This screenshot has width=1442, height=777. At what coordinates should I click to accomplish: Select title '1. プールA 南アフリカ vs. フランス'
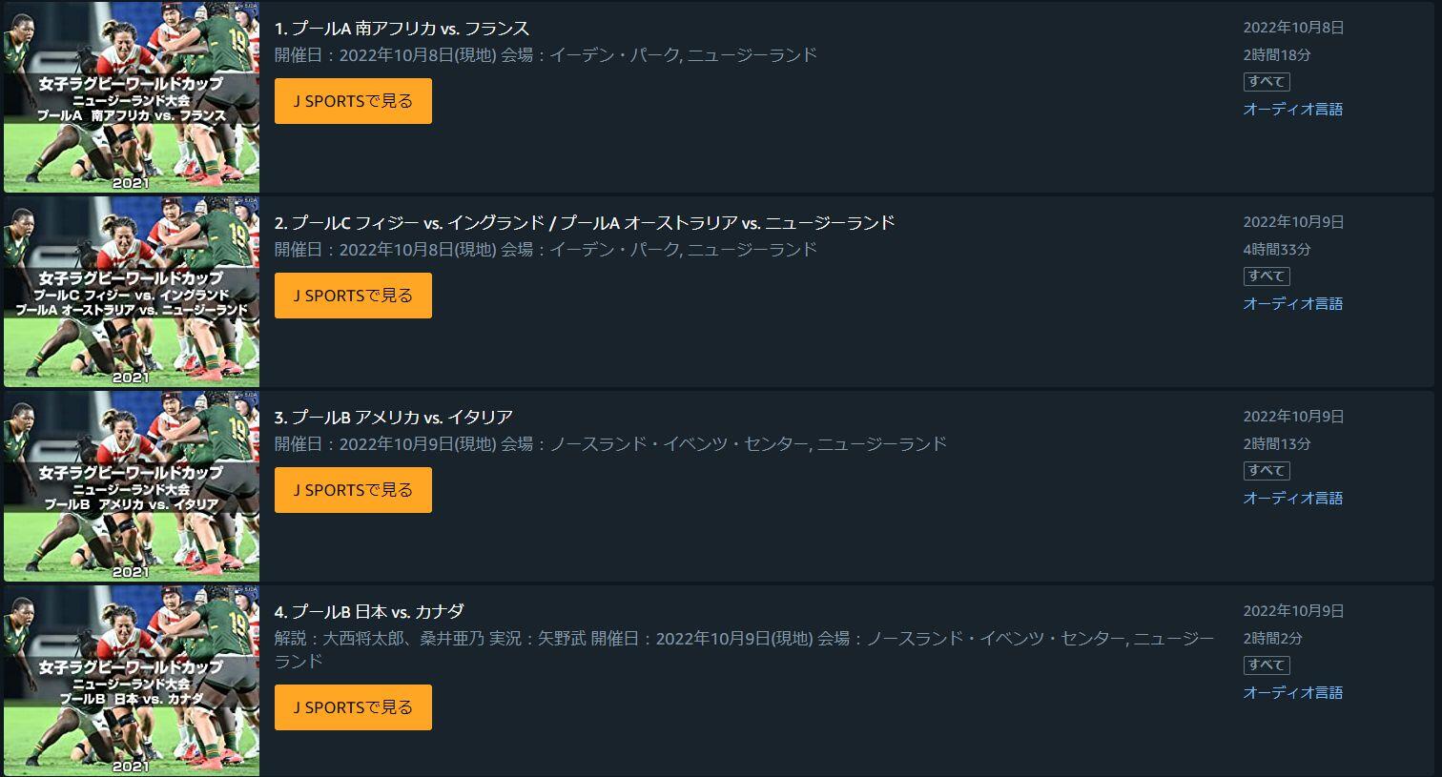[402, 29]
